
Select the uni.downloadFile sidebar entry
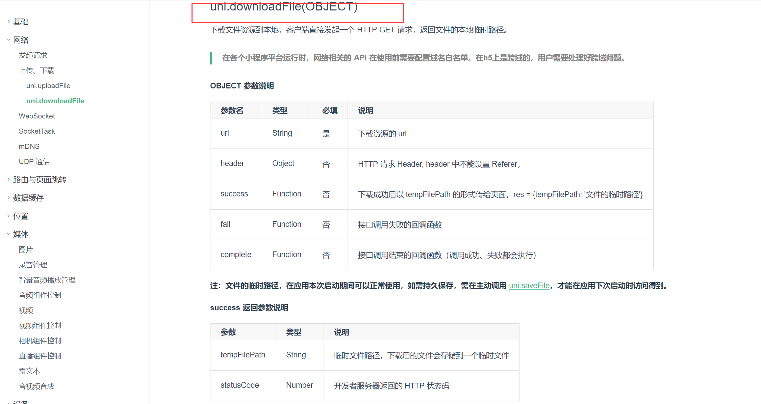[55, 101]
